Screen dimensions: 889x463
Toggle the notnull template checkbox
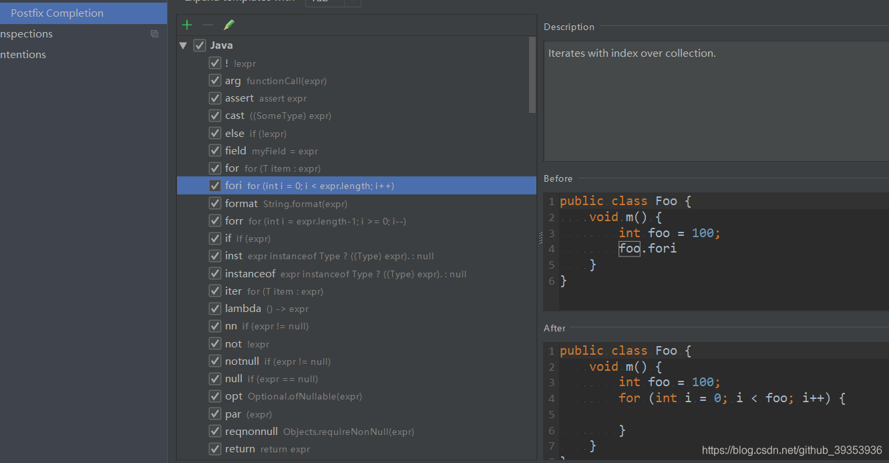tap(215, 361)
